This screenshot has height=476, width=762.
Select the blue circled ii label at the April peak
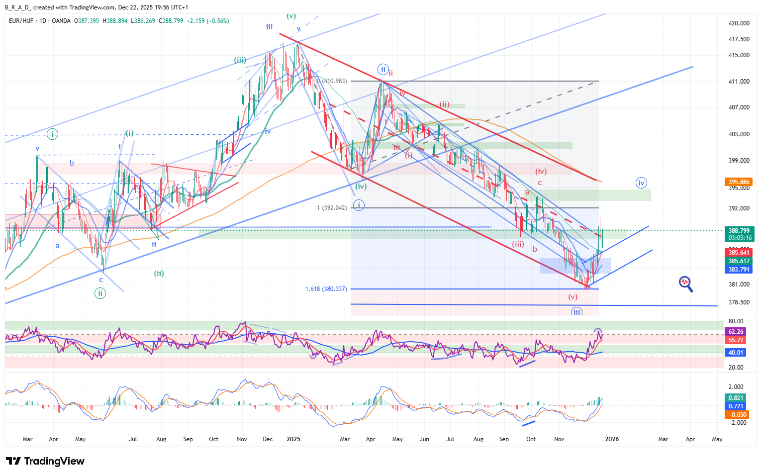(382, 70)
